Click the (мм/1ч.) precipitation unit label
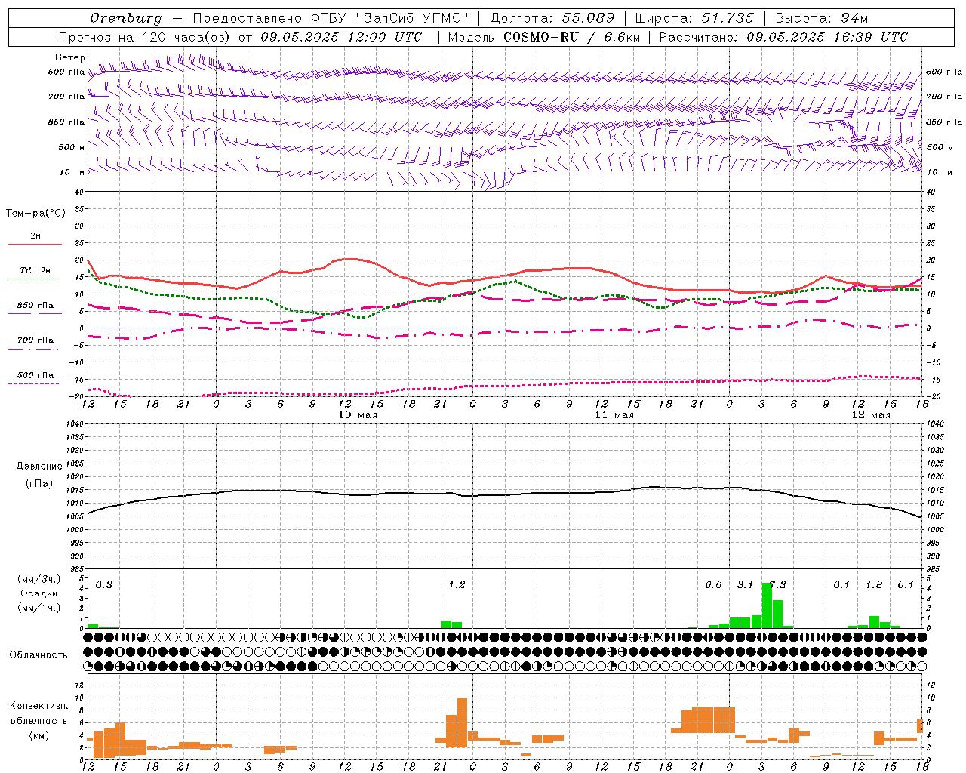 point(39,607)
